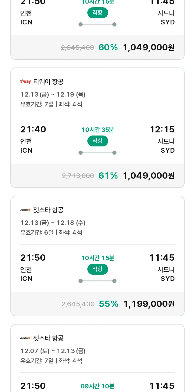Click the 12.13 (금) ~ 12.19 (목) date range
Image resolution: width=195 pixels, height=392 pixels.
53,94
